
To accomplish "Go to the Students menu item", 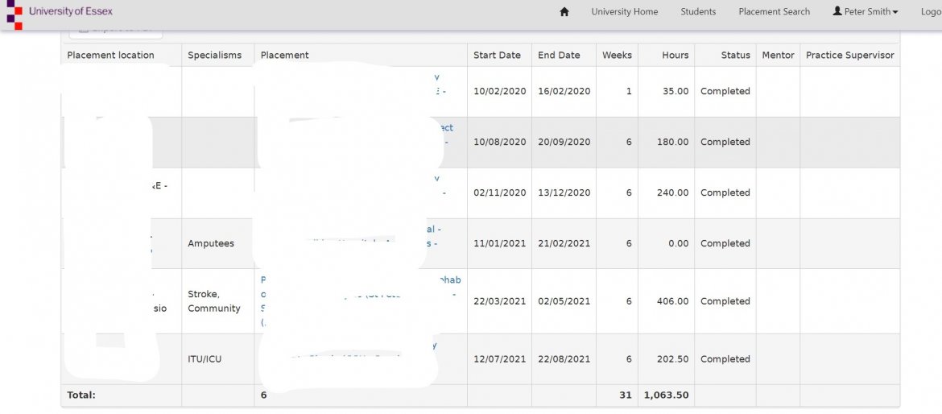I will coord(698,12).
